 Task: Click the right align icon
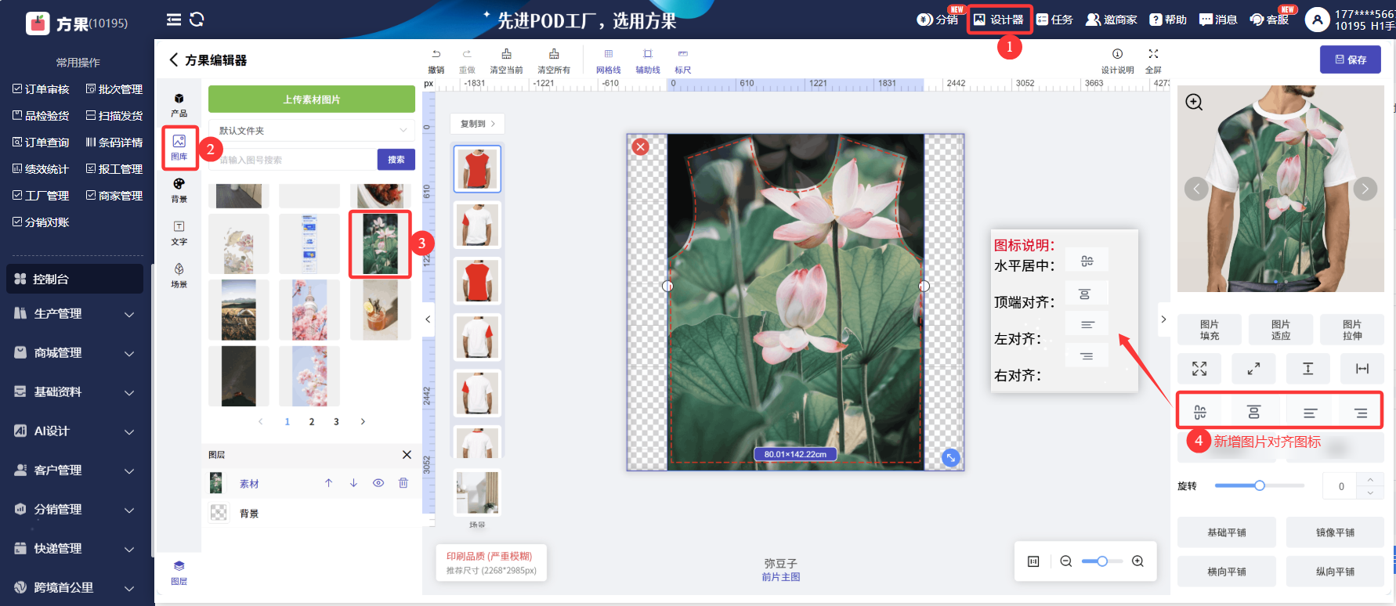click(1361, 413)
